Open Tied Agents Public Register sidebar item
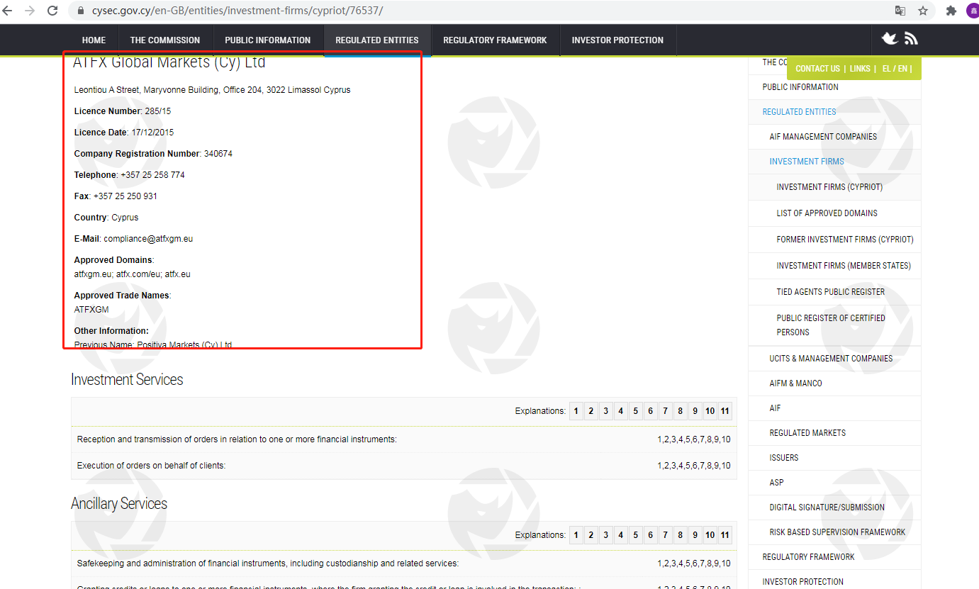Image resolution: width=979 pixels, height=589 pixels. tap(830, 292)
